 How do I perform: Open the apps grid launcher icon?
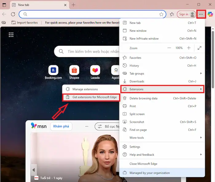[11, 35]
